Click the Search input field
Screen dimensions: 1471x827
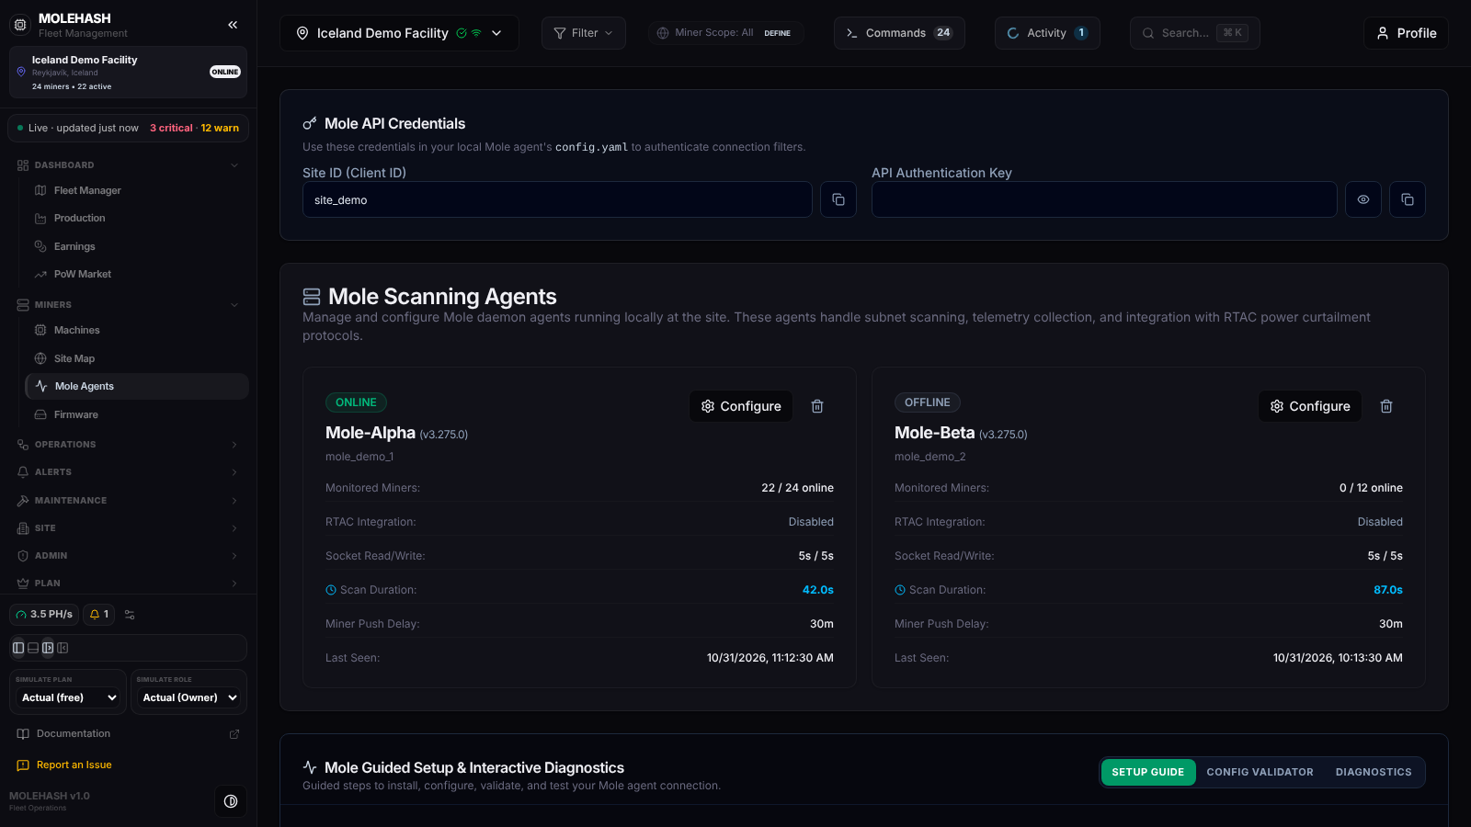pyautogui.click(x=1195, y=33)
